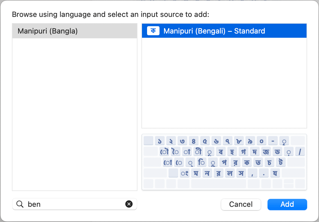Screen dimensions: 319x222
Task: Click the hyphen key in keyboard preview
Action: pos(273,141)
